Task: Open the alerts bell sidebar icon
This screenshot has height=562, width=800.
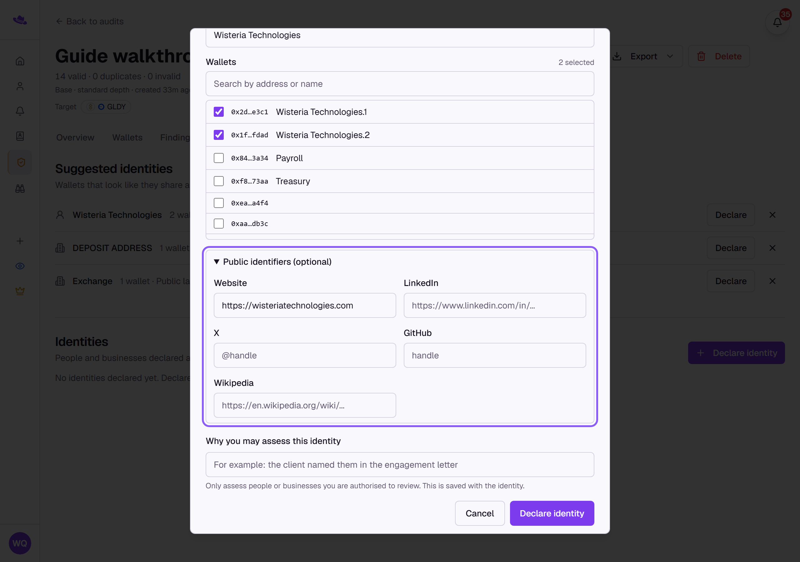Action: (20, 111)
